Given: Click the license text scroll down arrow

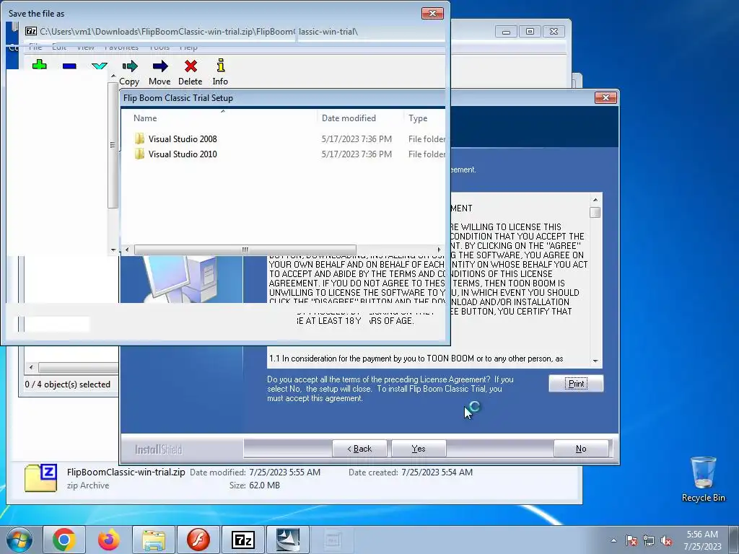Looking at the screenshot, I should click(595, 361).
